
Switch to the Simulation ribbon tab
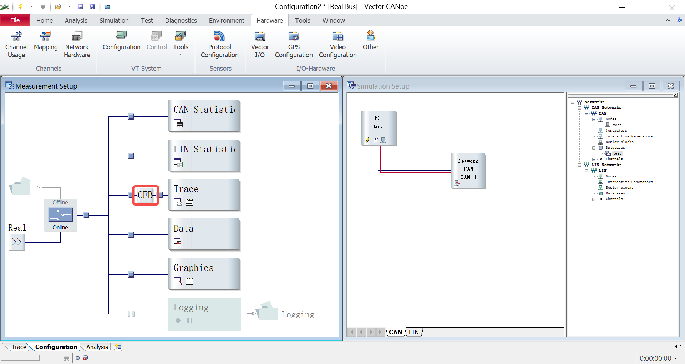tap(114, 20)
